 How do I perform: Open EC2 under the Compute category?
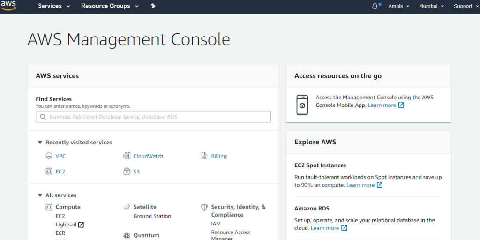pos(60,216)
